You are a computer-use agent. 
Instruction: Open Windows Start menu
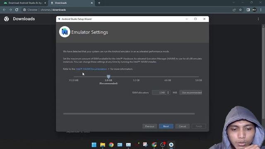(x=94, y=145)
